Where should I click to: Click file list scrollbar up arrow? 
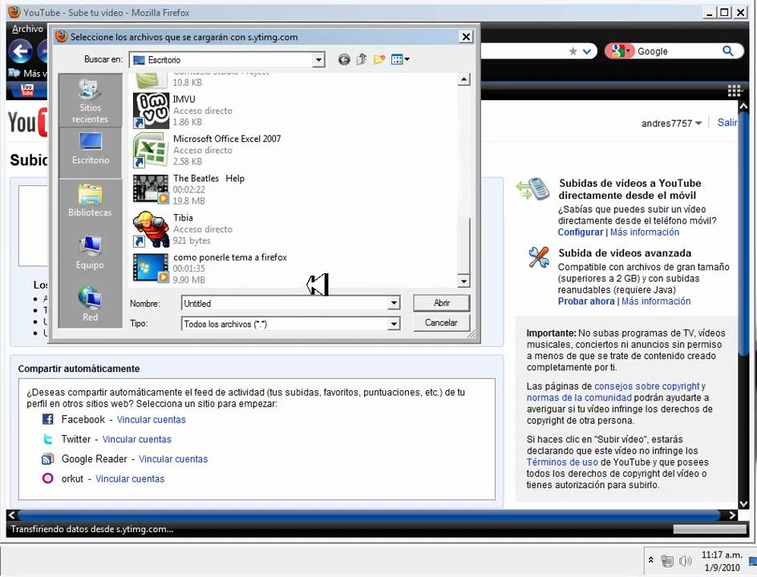[x=464, y=79]
